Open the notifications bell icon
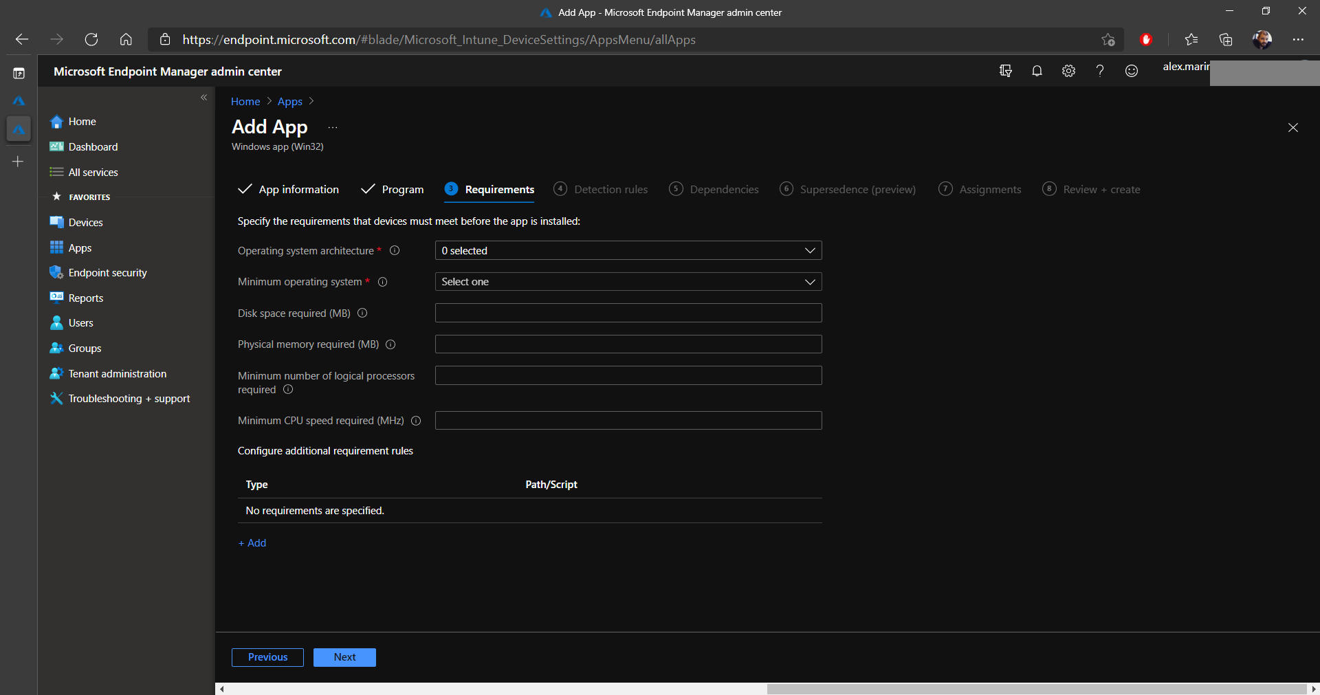Viewport: 1320px width, 695px height. pos(1037,71)
